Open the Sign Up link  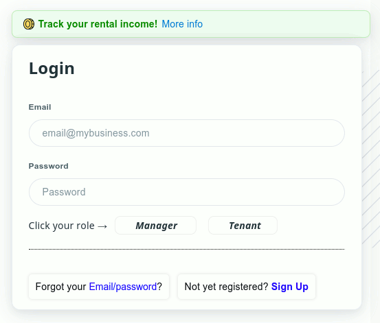(289, 287)
